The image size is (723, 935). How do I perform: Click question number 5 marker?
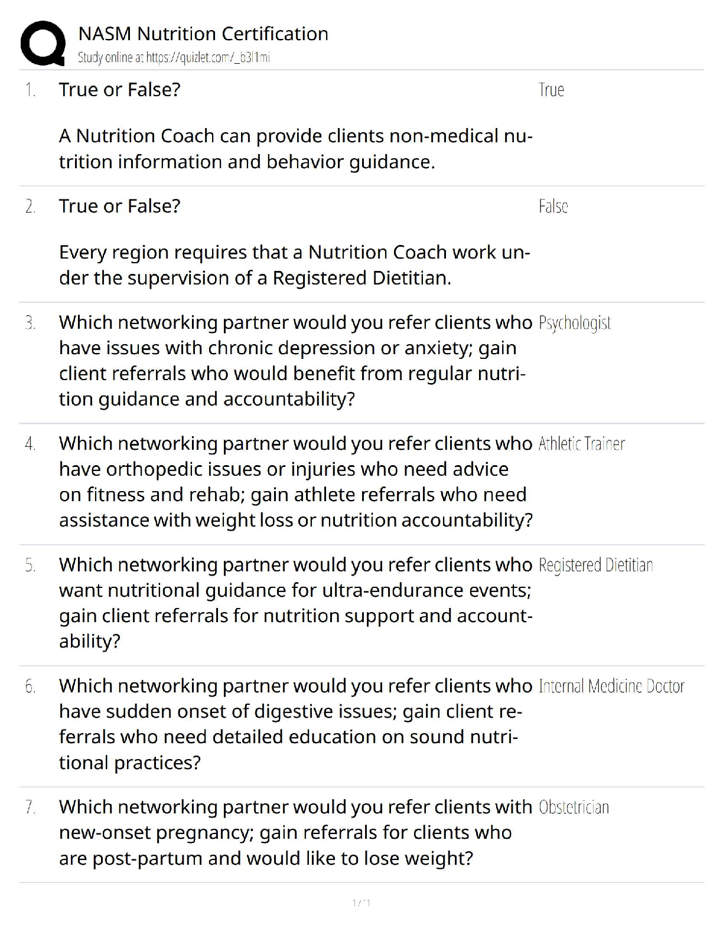[x=30, y=565]
